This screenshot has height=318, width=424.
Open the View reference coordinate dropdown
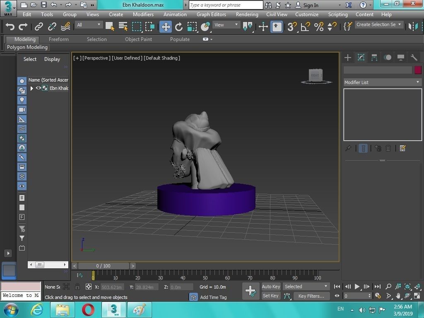(226, 25)
